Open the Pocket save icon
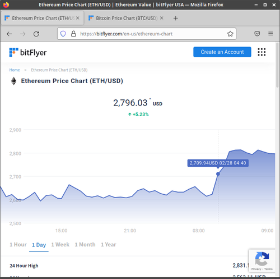This screenshot has width=280, height=279. (x=257, y=34)
